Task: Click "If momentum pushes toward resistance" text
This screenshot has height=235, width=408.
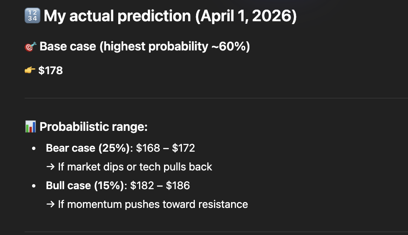Action: tap(153, 204)
